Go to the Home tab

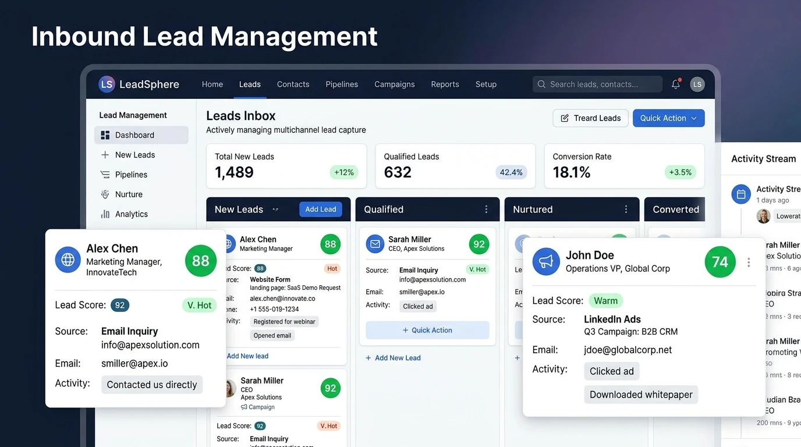pyautogui.click(x=212, y=84)
